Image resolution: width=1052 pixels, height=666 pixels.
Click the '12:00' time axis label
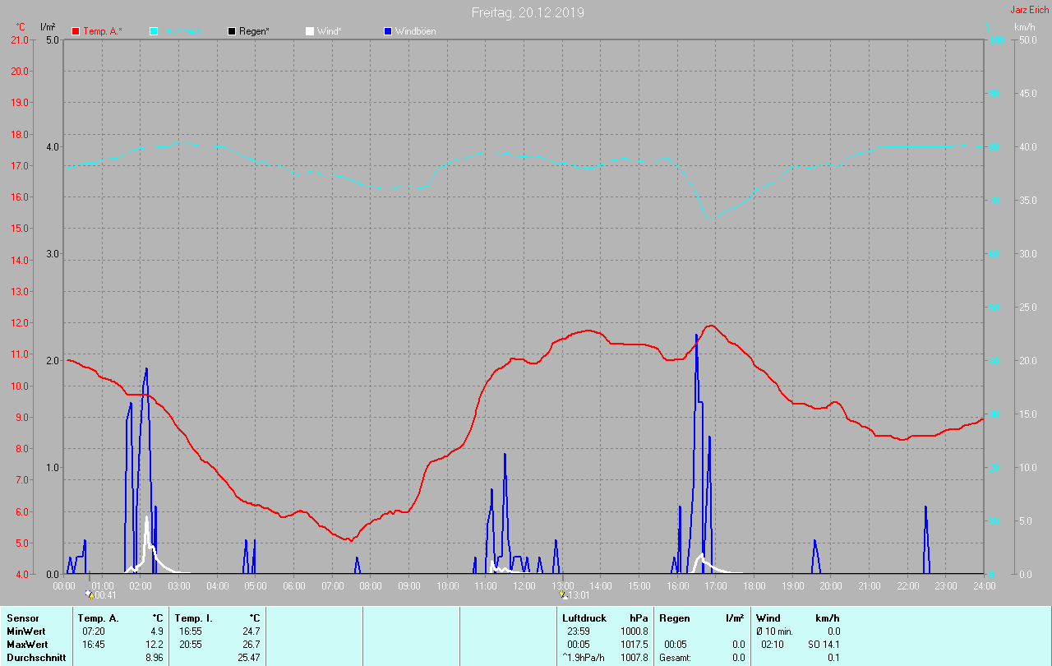[x=524, y=586]
